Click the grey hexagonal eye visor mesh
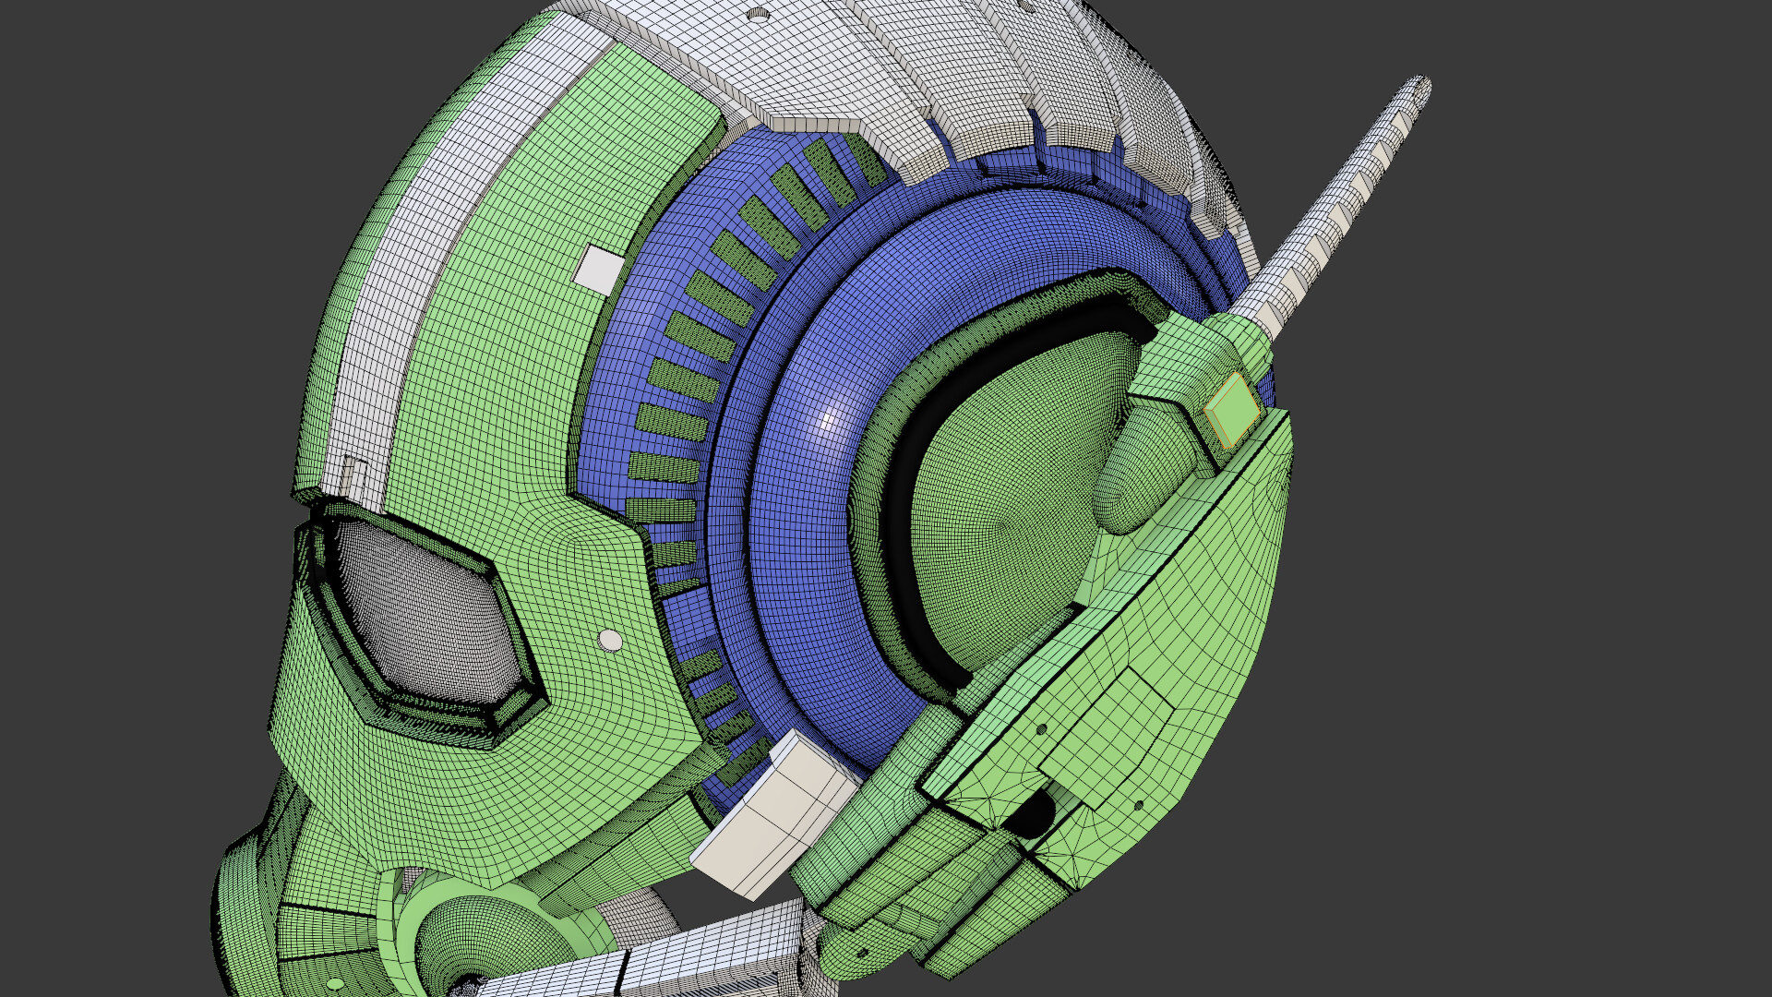 425,609
